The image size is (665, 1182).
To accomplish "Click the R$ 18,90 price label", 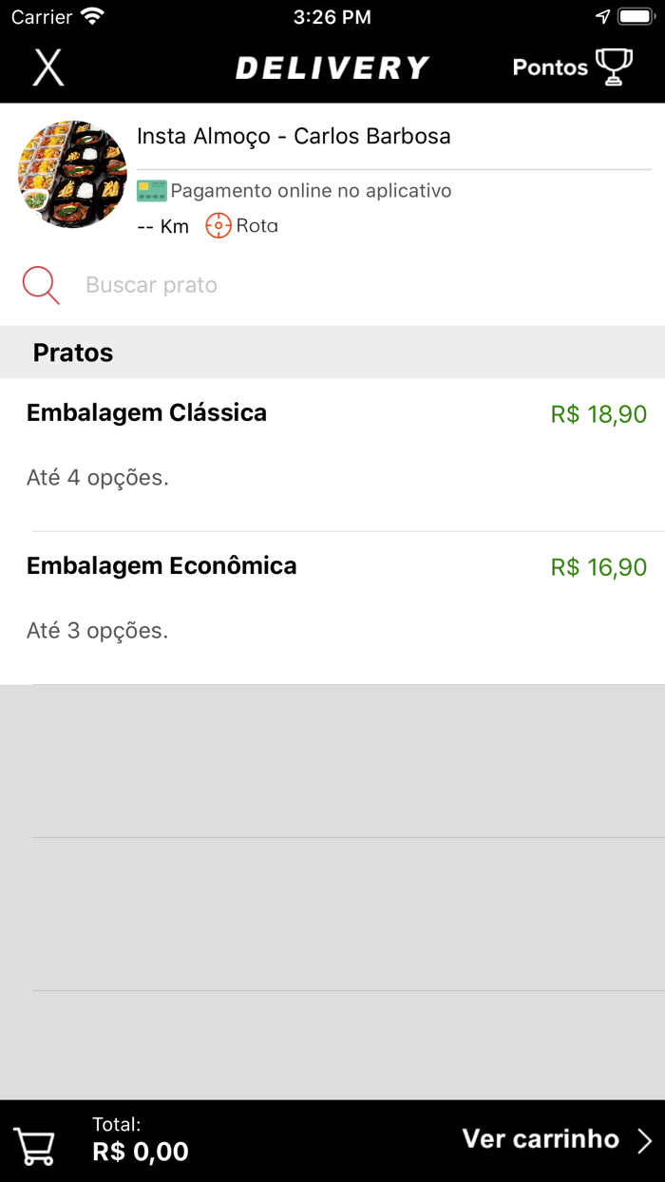I will 598,413.
